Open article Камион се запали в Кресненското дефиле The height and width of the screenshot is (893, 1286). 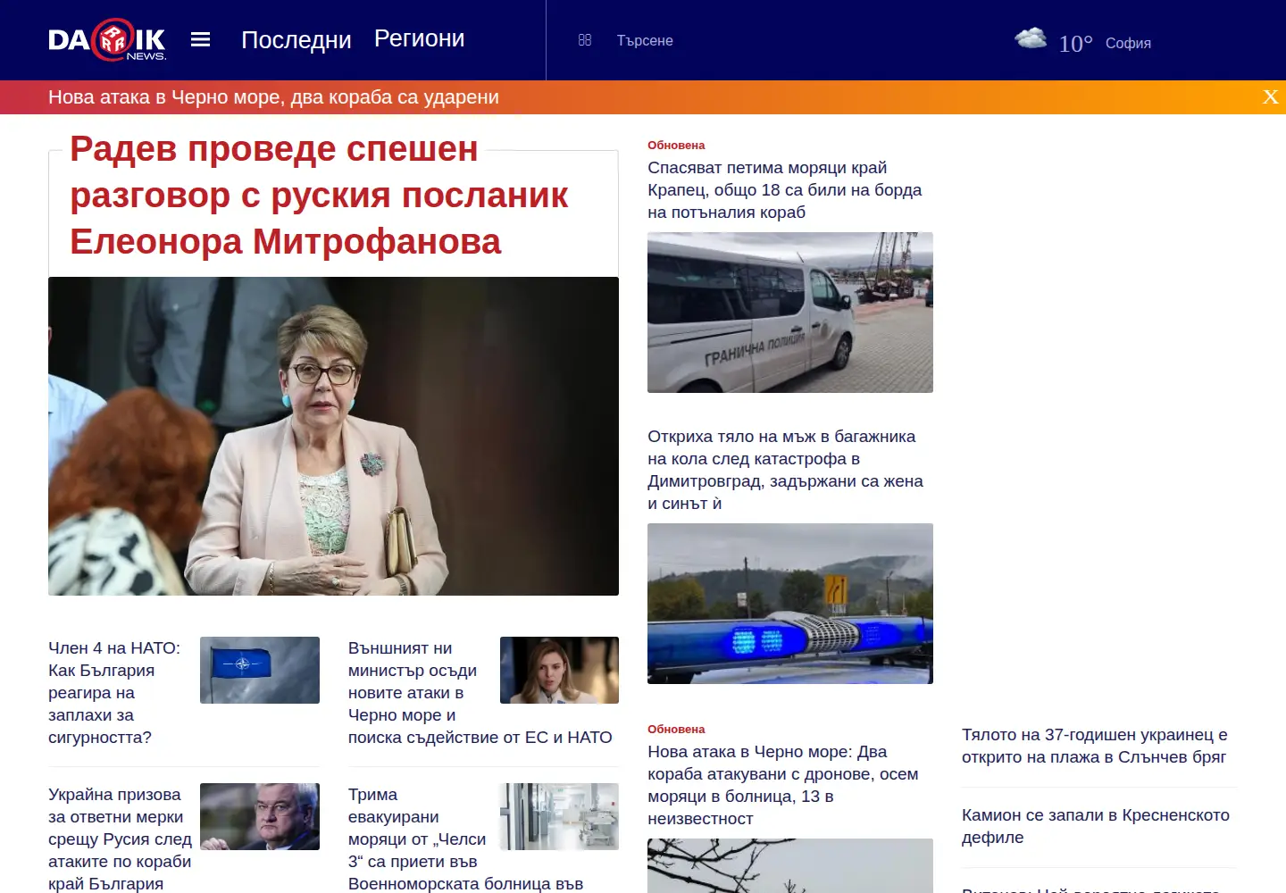tap(1096, 826)
